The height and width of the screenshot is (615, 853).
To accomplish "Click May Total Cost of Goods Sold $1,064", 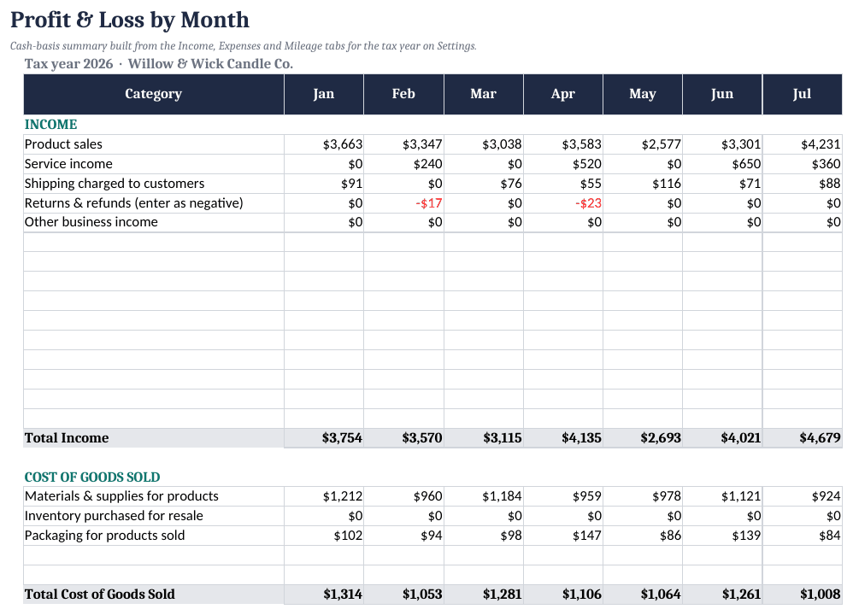I will [643, 594].
